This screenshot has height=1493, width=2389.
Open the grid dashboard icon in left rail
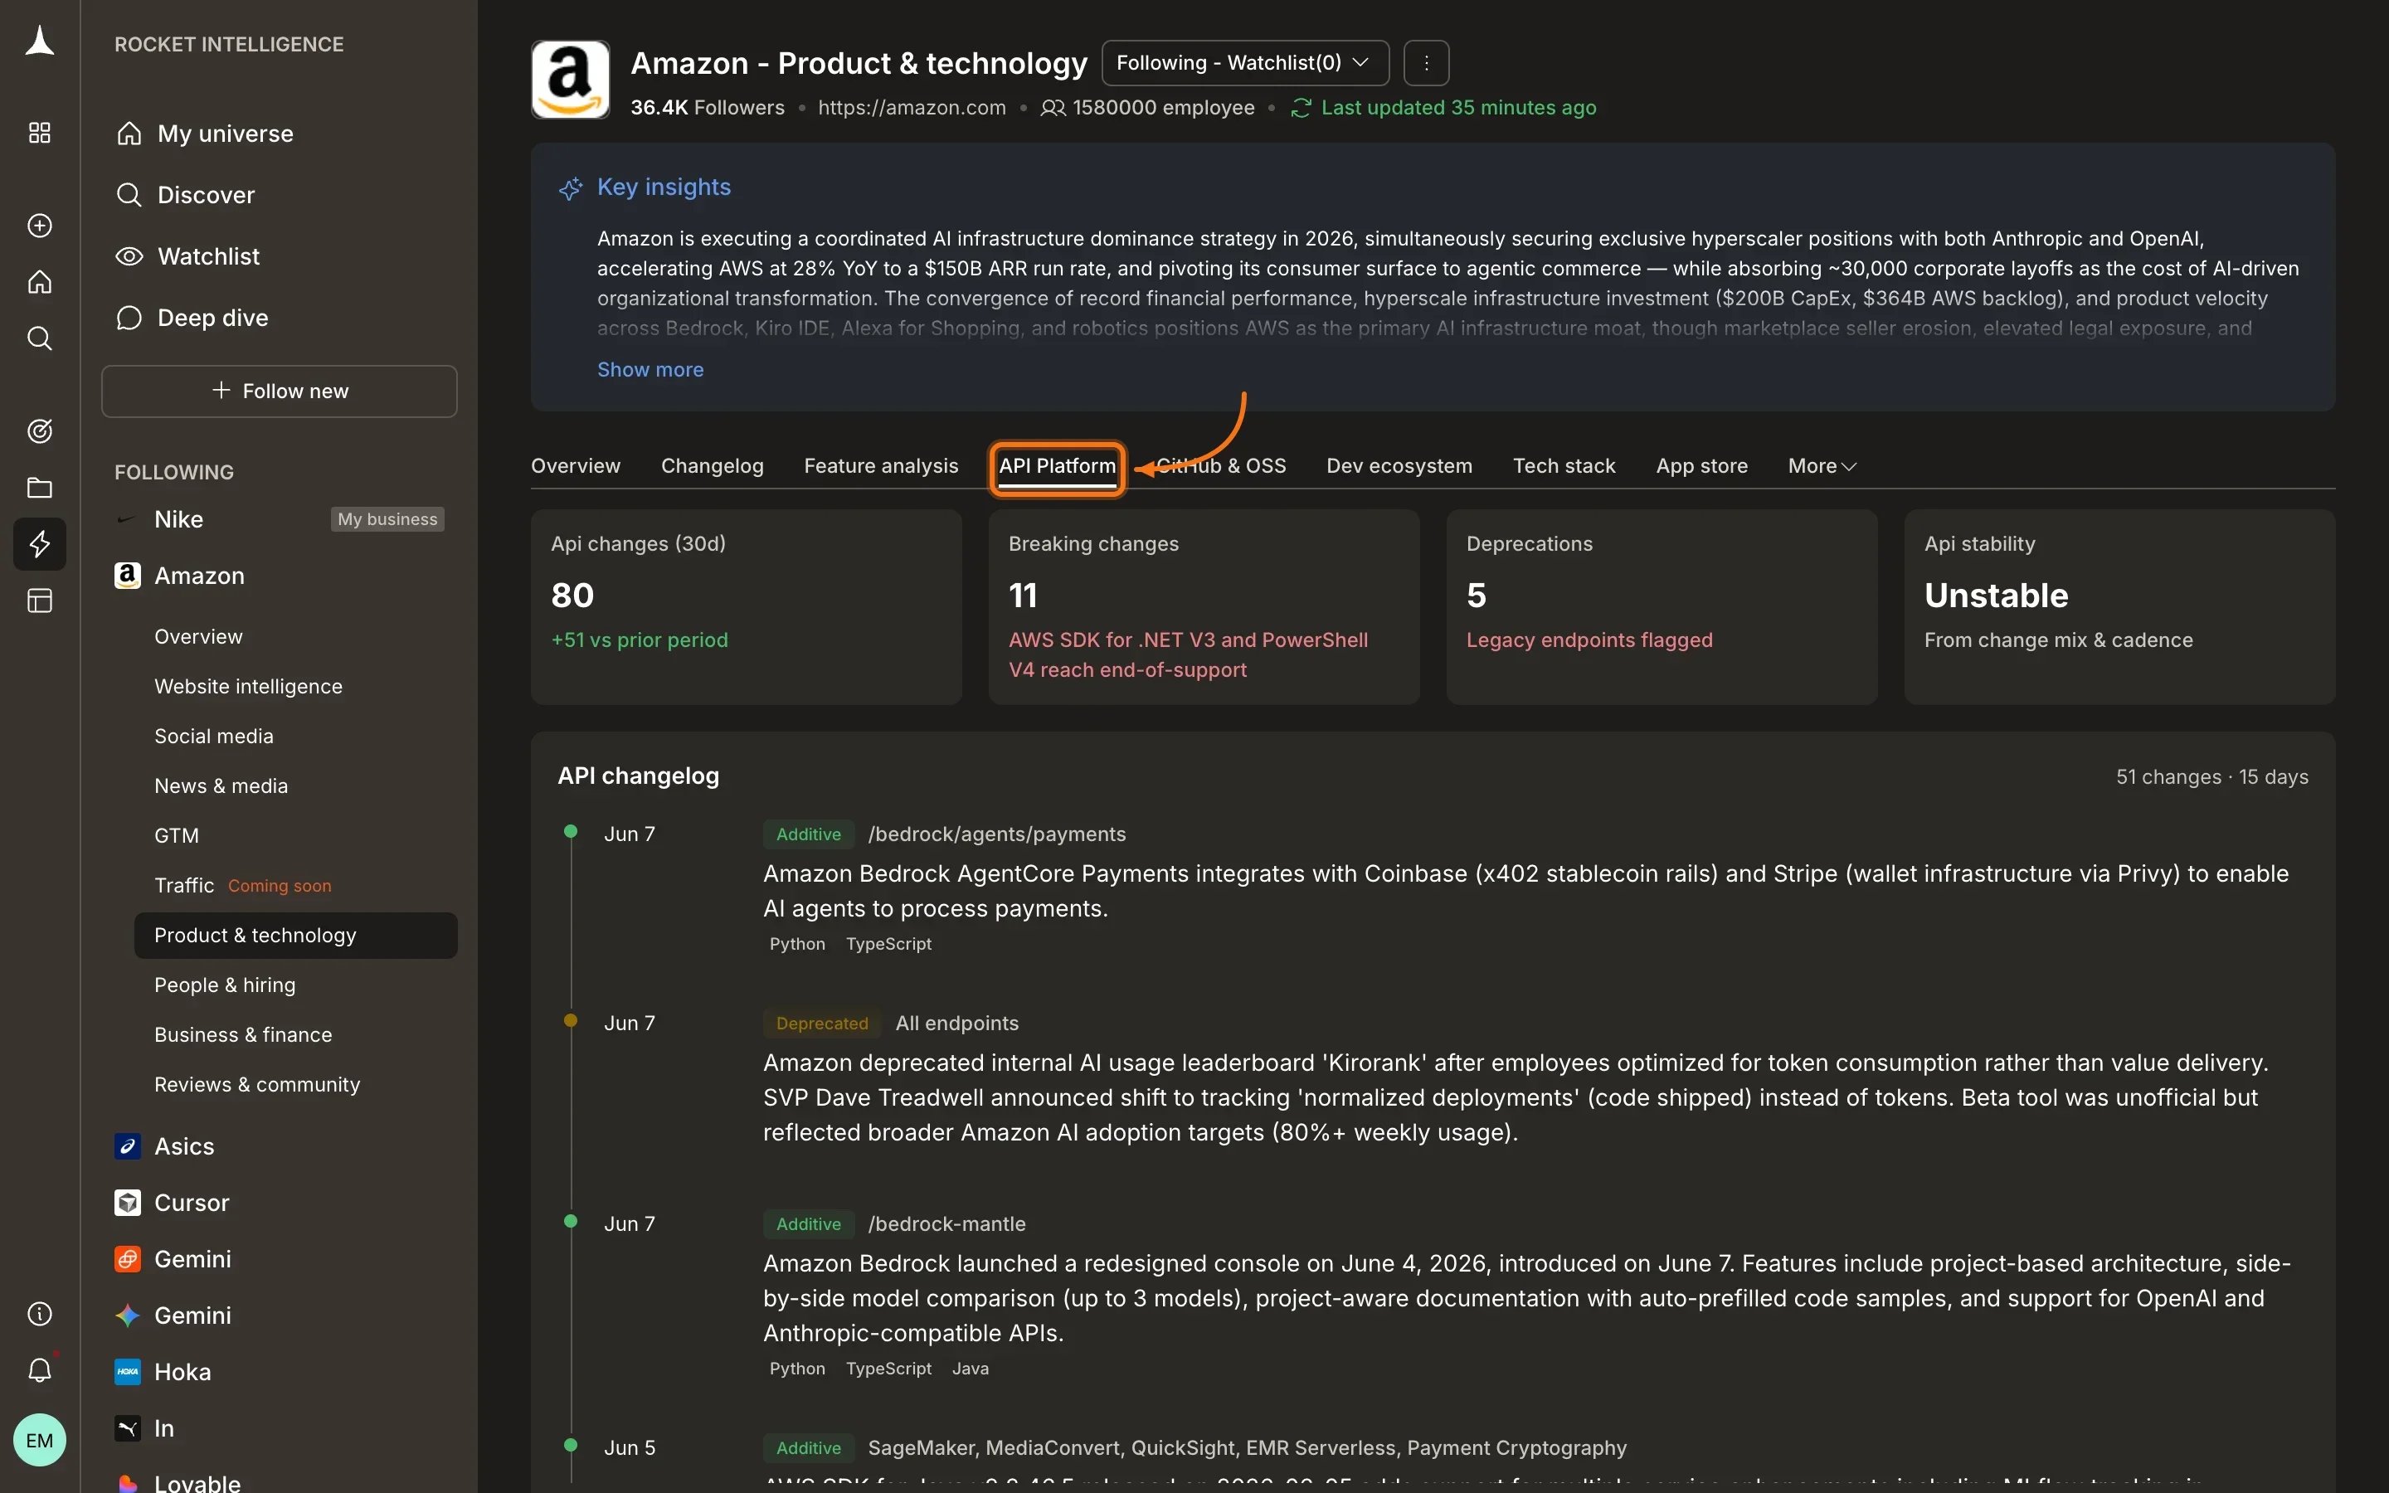point(40,133)
